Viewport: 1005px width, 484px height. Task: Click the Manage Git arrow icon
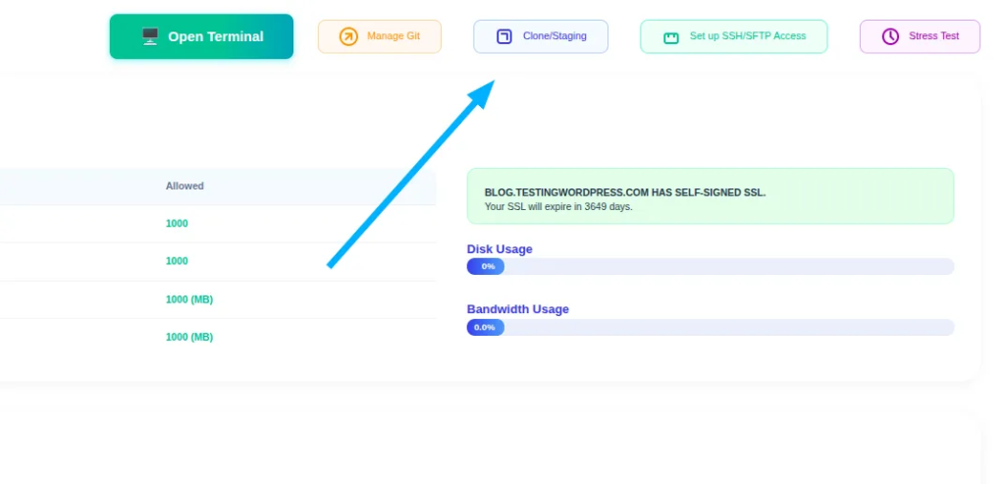(x=348, y=36)
